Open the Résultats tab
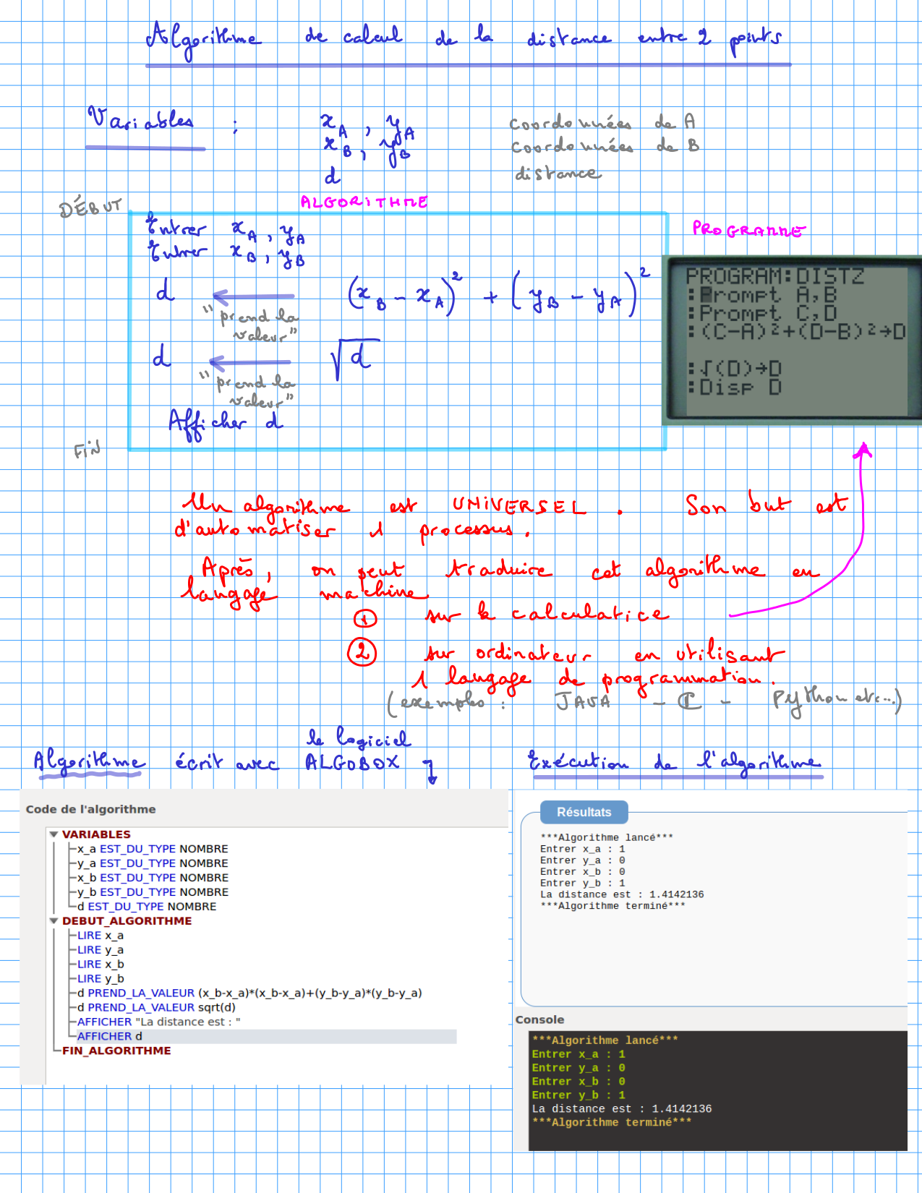This screenshot has height=1193, width=922. point(584,812)
